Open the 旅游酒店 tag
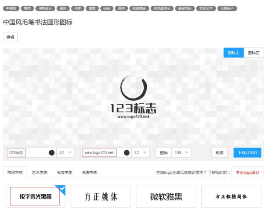268x213 pixels. tap(139, 8)
